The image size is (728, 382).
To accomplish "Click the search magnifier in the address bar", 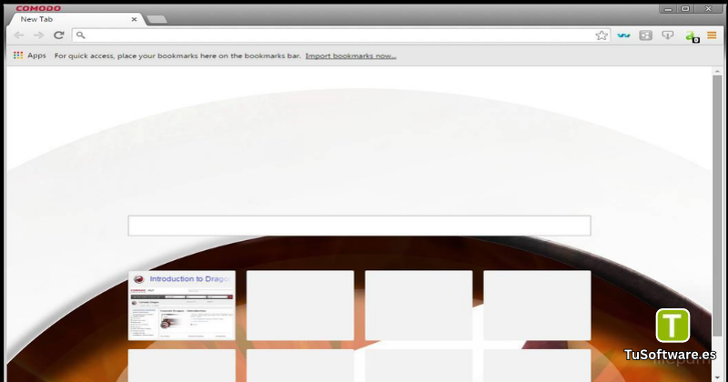I will click(x=80, y=35).
